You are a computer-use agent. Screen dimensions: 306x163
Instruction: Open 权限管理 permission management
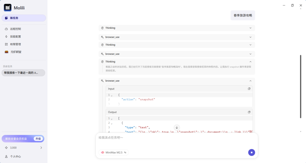(15, 44)
